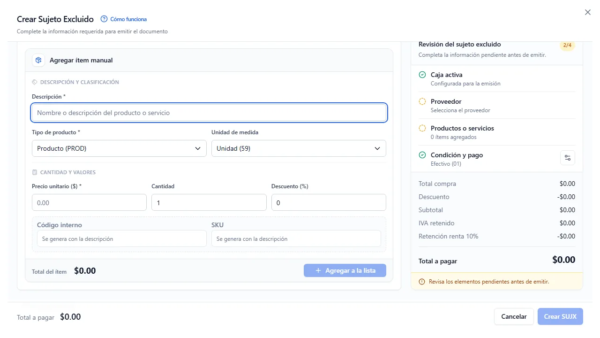Viewport: 600px width, 338px height.
Task: Click the Crear SUJX button
Action: 560,316
